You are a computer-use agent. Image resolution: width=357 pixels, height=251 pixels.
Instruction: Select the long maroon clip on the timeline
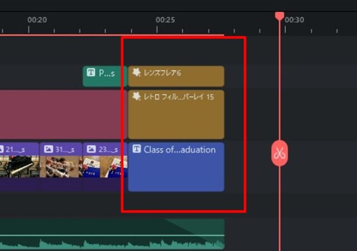61,114
